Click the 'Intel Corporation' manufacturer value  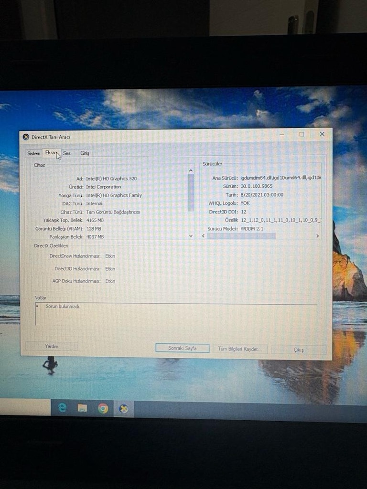104,187
